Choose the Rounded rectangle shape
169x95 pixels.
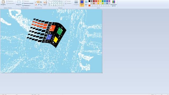click(58, 1)
